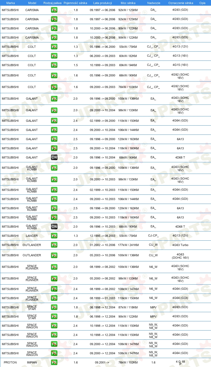This screenshot has width=211, height=367.
Task: Select fuel icon for COLT 76kW / 103KM
Action: click(54, 87)
